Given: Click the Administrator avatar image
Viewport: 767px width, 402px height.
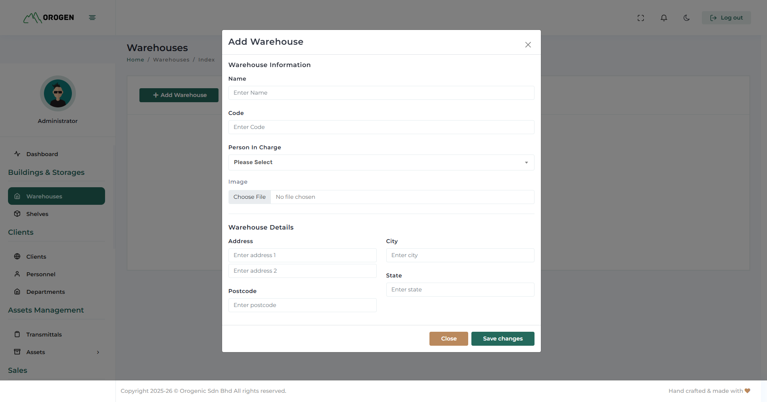Looking at the screenshot, I should coord(58,93).
